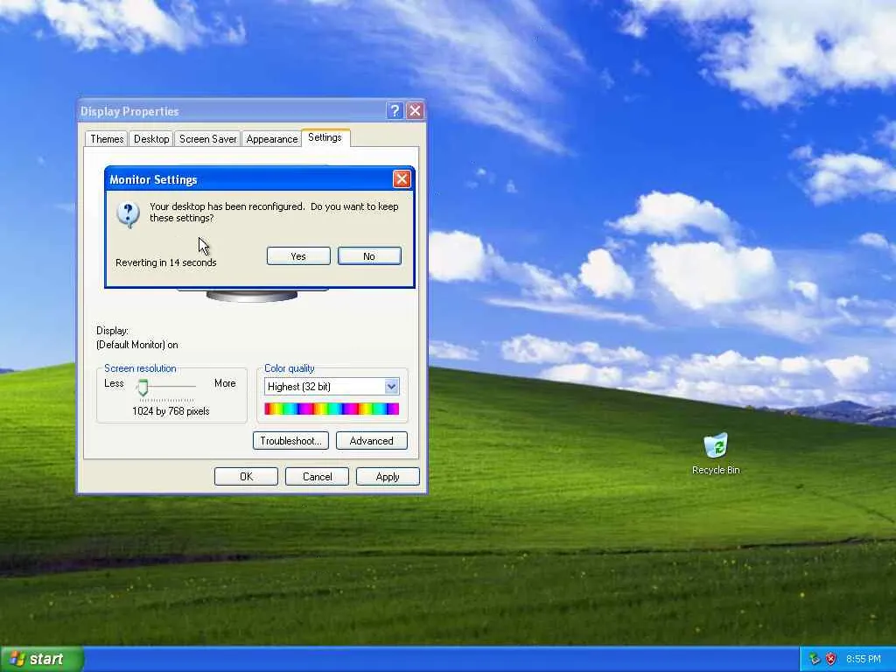Click the 'Reverting in 14 seconds' text
The image size is (896, 672).
coord(165,262)
